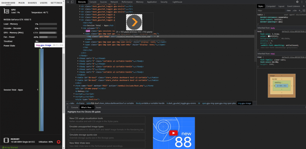The image size is (306, 149).
Task: Close the What's New drawer tab
Action: pyautogui.click(x=93, y=107)
